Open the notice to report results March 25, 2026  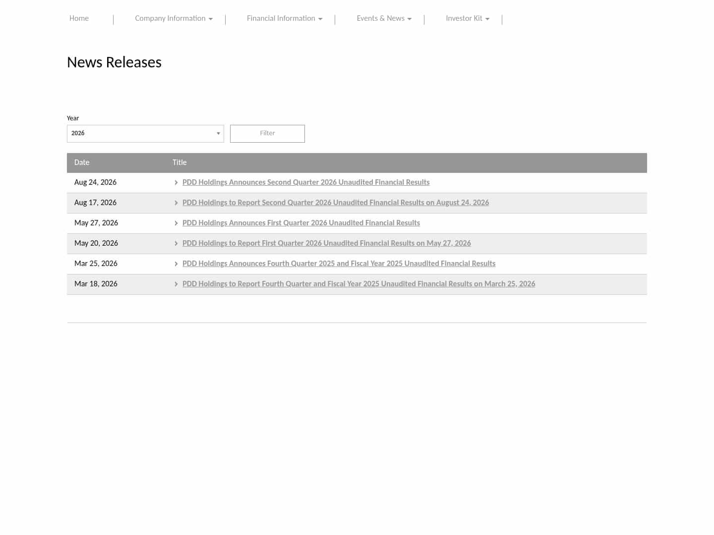[358, 284]
